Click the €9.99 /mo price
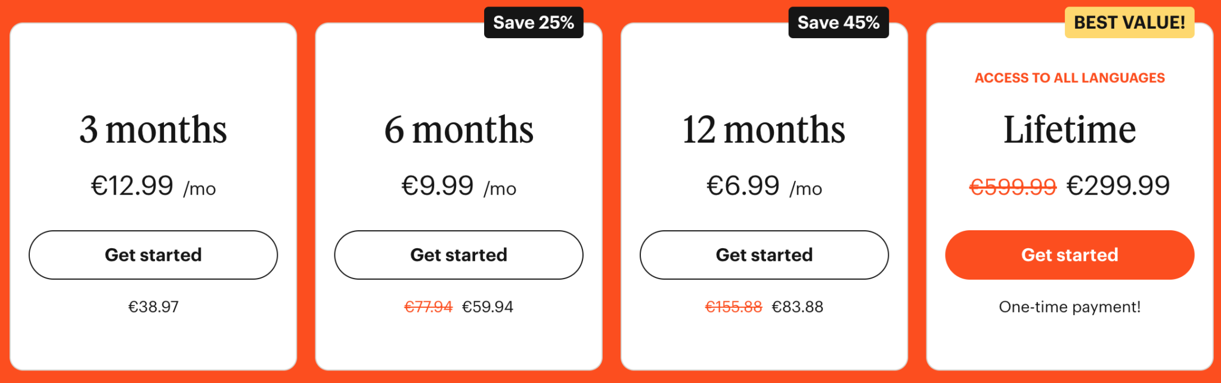 coord(458,186)
